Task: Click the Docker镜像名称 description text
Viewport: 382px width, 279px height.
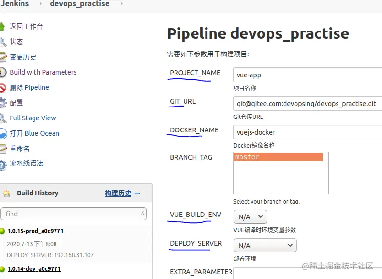Action: tap(254, 145)
